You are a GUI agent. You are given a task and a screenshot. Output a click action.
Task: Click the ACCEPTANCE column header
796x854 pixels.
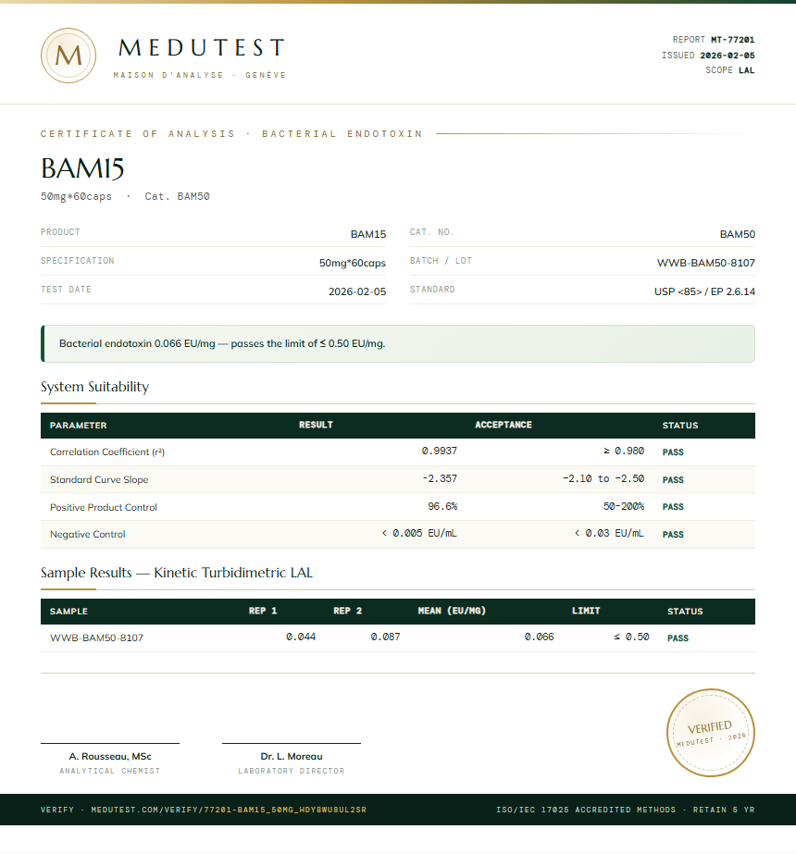(x=504, y=425)
